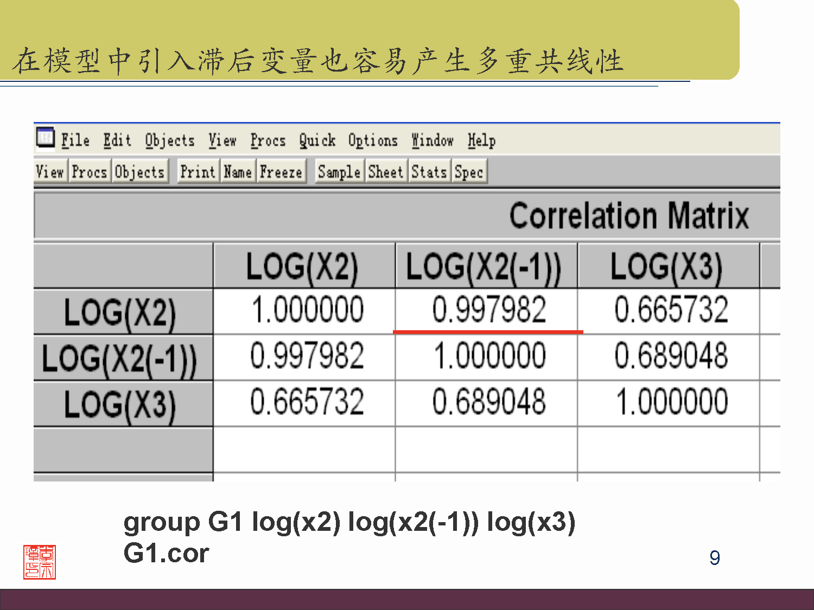Click the Stats toolbar button
The width and height of the screenshot is (814, 610).
click(429, 172)
